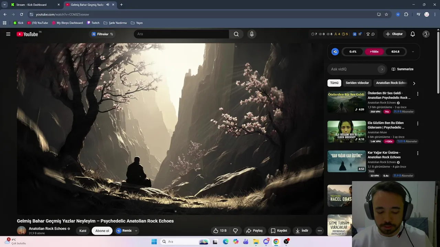
Task: Click the Paylaş share button
Action: pyautogui.click(x=255, y=231)
